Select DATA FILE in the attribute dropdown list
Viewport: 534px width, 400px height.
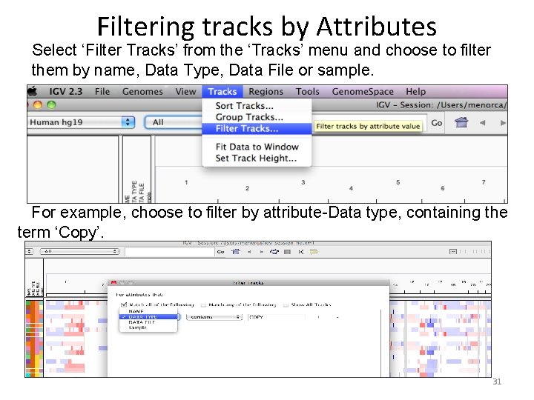[148, 322]
